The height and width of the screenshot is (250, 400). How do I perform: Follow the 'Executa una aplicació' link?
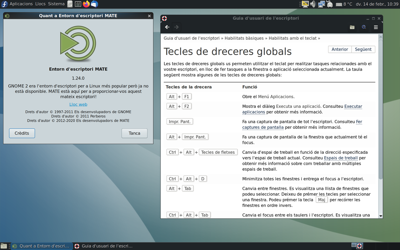click(x=298, y=106)
